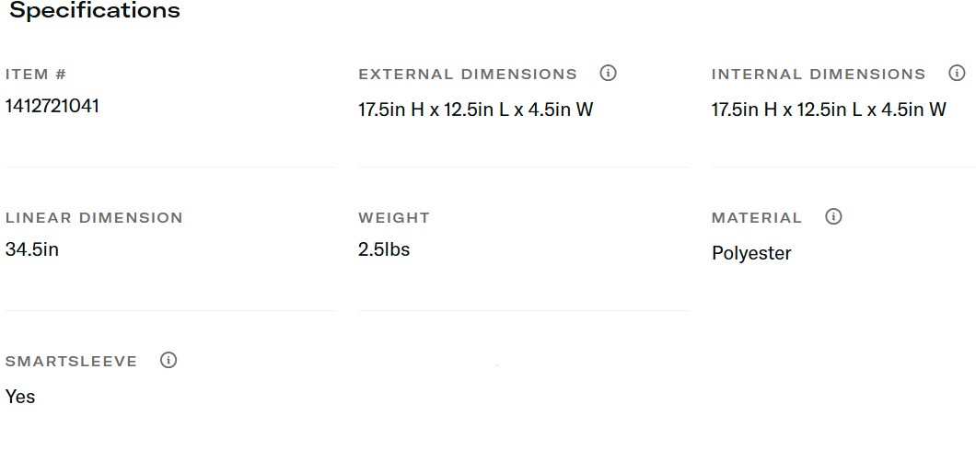Screen dimensions: 976x462
Task: Click the Specifications heading
Action: pyautogui.click(x=95, y=12)
